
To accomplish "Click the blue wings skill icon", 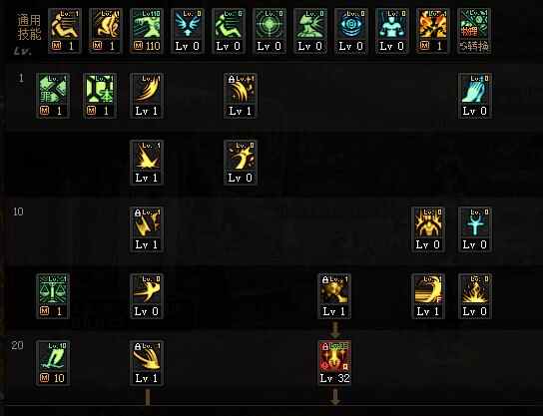I will 188,31.
